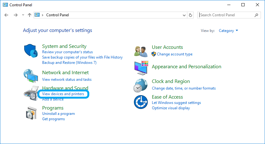265x144 pixels.
Task: Select Change account type link
Action: click(x=174, y=54)
